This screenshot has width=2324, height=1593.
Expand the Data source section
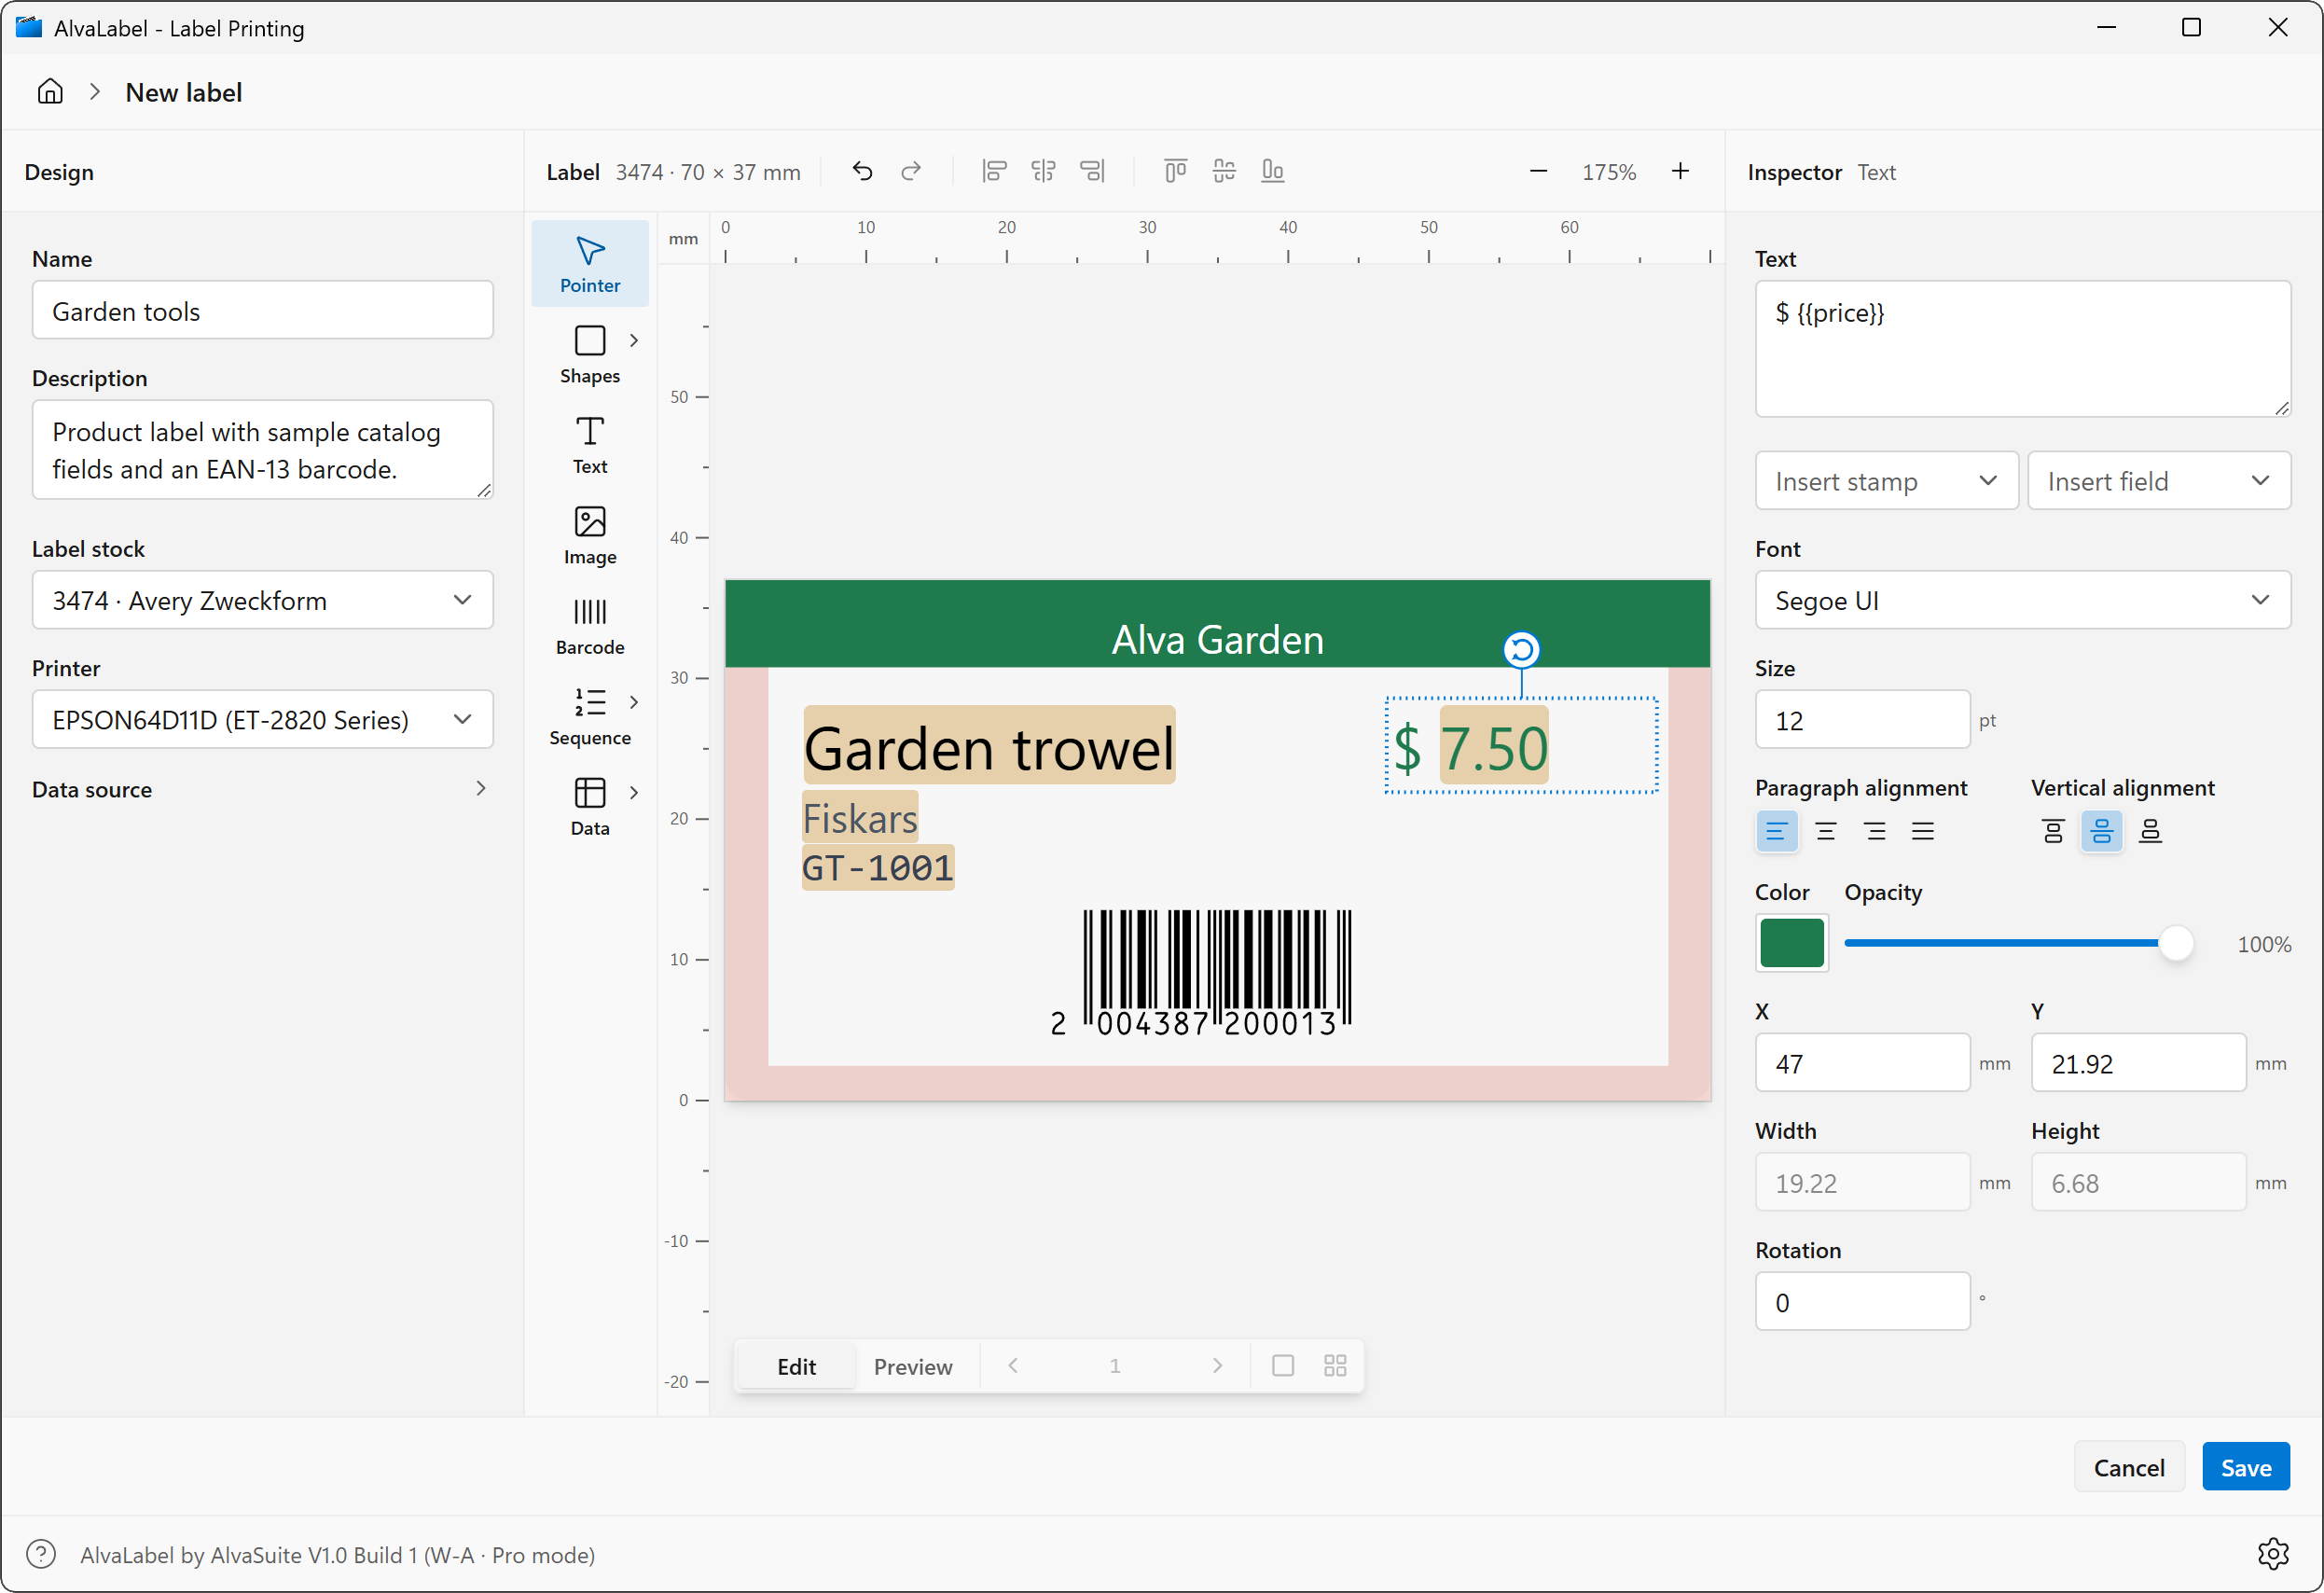point(262,789)
